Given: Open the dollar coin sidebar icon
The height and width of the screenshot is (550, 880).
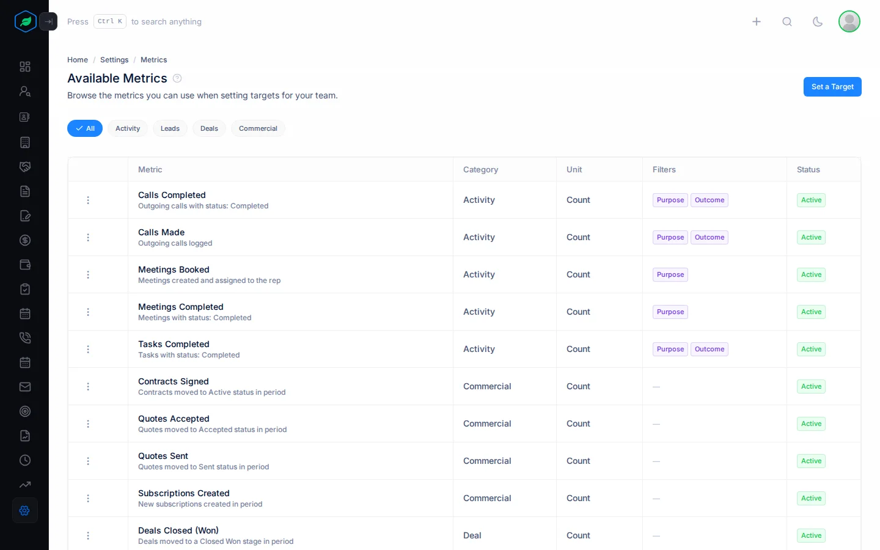Looking at the screenshot, I should pos(25,240).
